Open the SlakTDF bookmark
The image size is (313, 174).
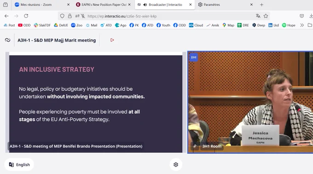(x=42, y=25)
